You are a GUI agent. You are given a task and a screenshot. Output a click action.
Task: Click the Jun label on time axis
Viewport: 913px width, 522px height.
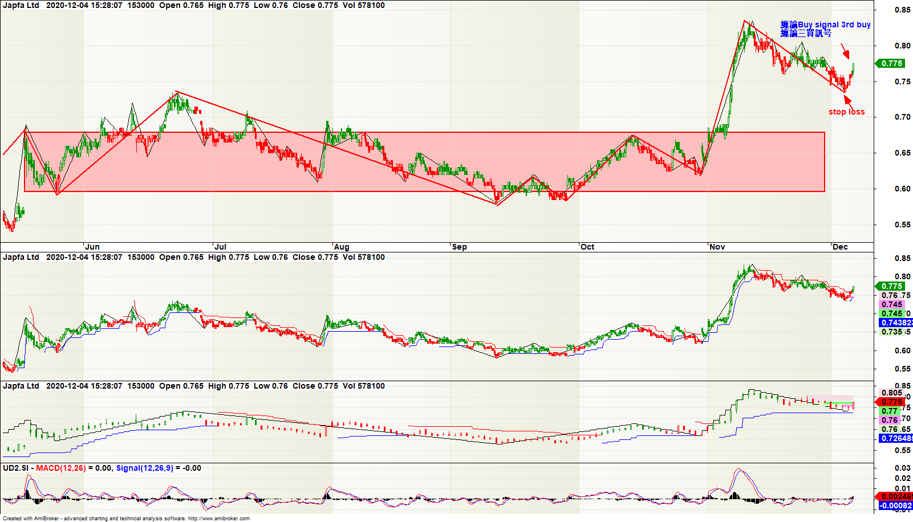[x=92, y=247]
